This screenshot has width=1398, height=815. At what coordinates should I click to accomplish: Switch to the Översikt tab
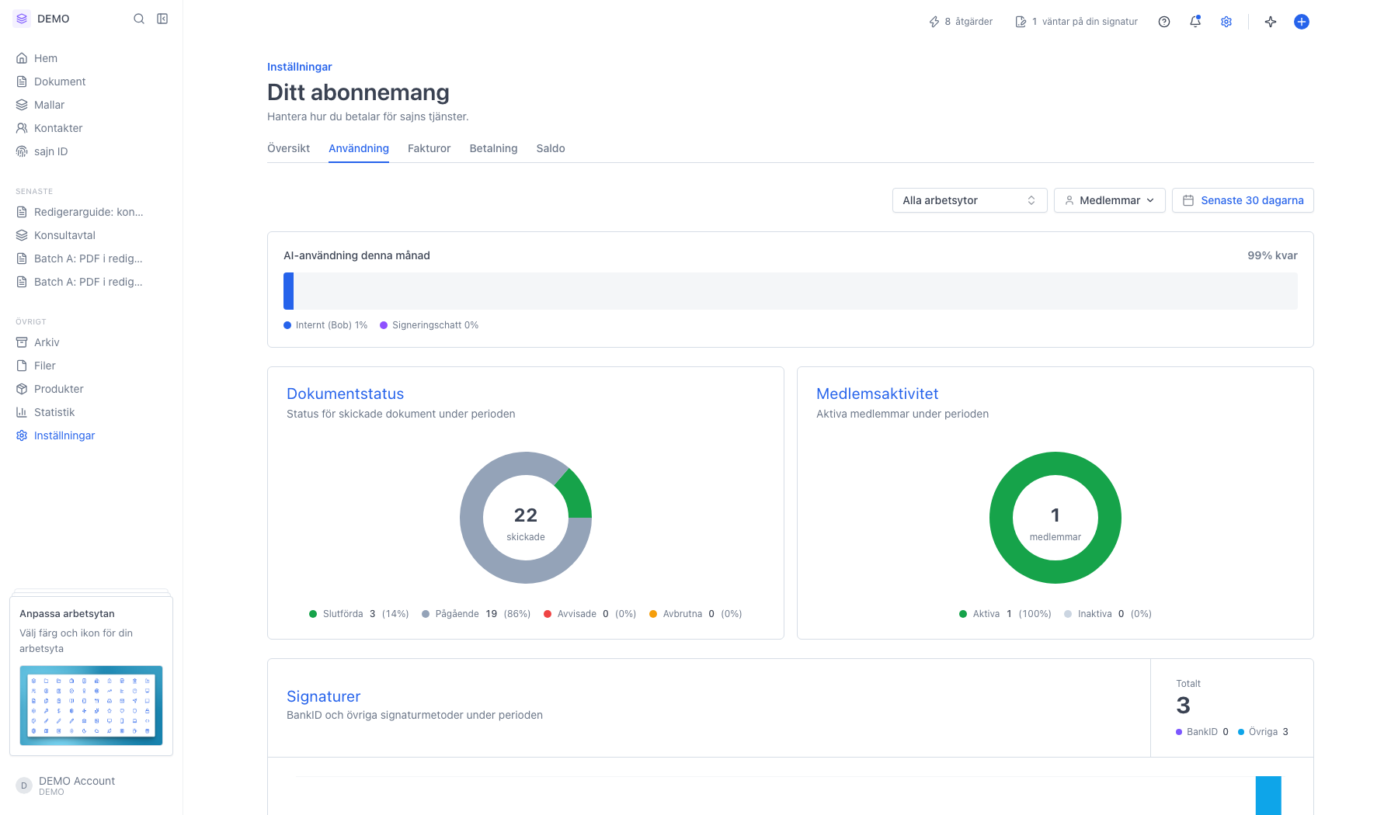(x=288, y=148)
